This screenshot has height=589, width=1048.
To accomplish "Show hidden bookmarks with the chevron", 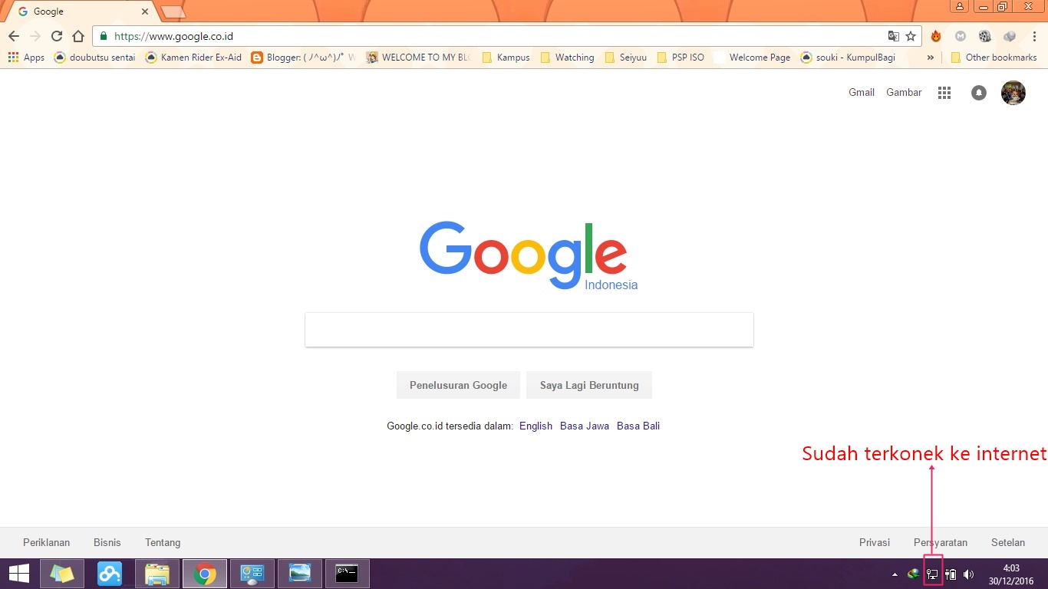I will (x=930, y=58).
